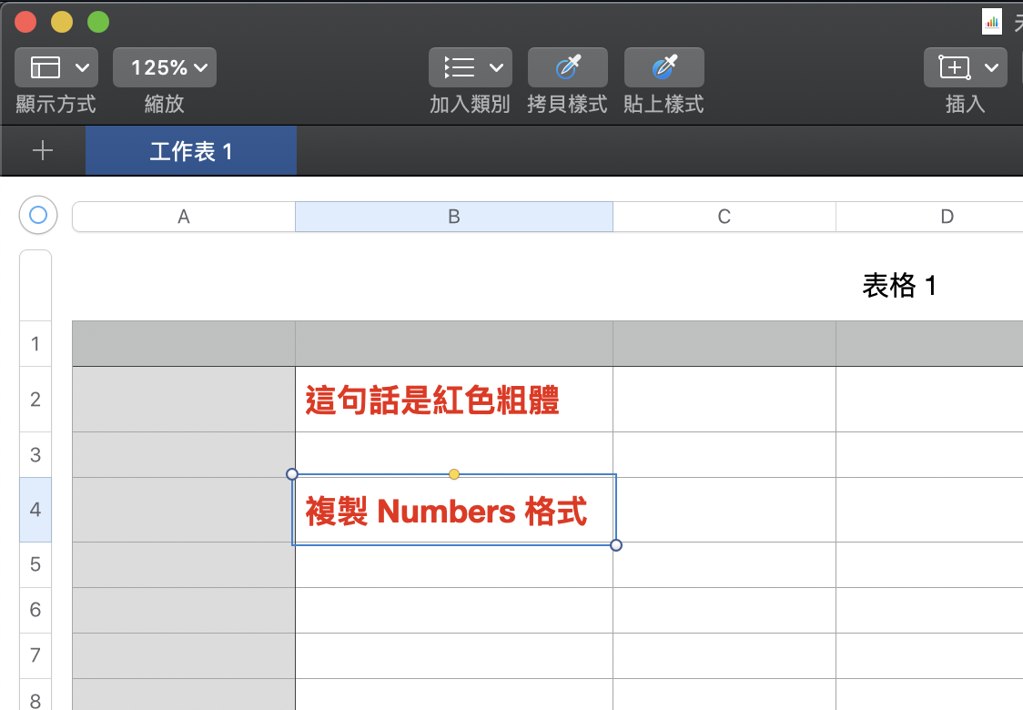This screenshot has width=1023, height=710.
Task: Select column B header
Action: pos(453,217)
